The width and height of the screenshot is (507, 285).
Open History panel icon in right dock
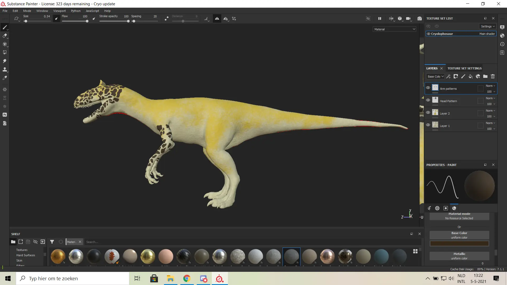point(502,44)
